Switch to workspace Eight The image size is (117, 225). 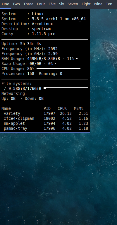tap(86, 4)
